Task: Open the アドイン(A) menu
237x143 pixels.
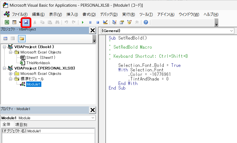Action: (x=166, y=14)
